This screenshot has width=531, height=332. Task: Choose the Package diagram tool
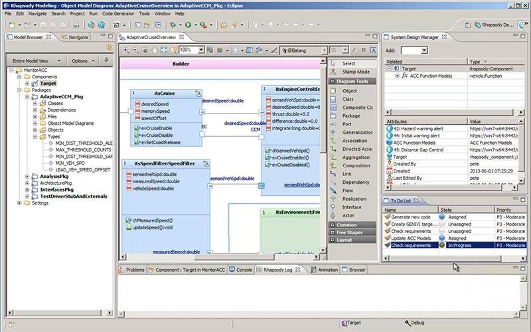[x=352, y=116]
